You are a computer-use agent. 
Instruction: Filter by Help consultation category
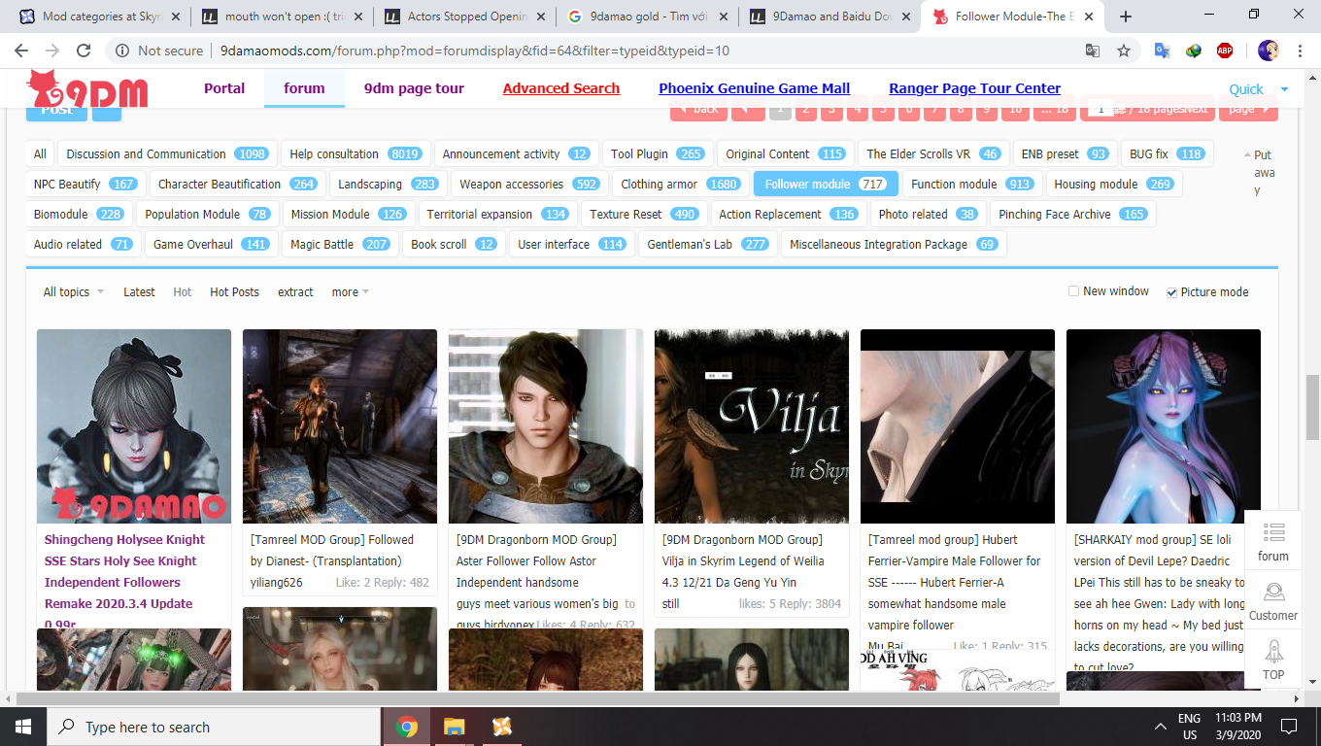[x=356, y=153]
